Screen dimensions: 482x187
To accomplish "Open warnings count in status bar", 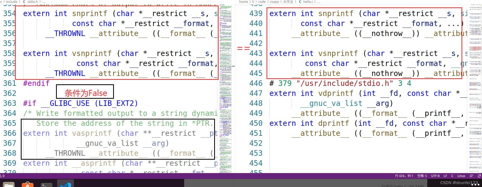I will [x=2, y=176].
